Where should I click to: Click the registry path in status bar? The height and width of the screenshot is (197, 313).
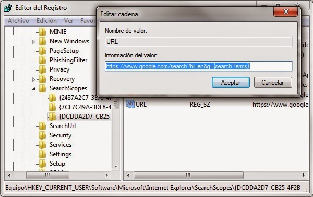[153, 188]
